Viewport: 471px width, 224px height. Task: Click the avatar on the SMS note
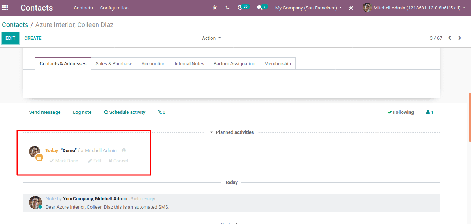coord(35,202)
